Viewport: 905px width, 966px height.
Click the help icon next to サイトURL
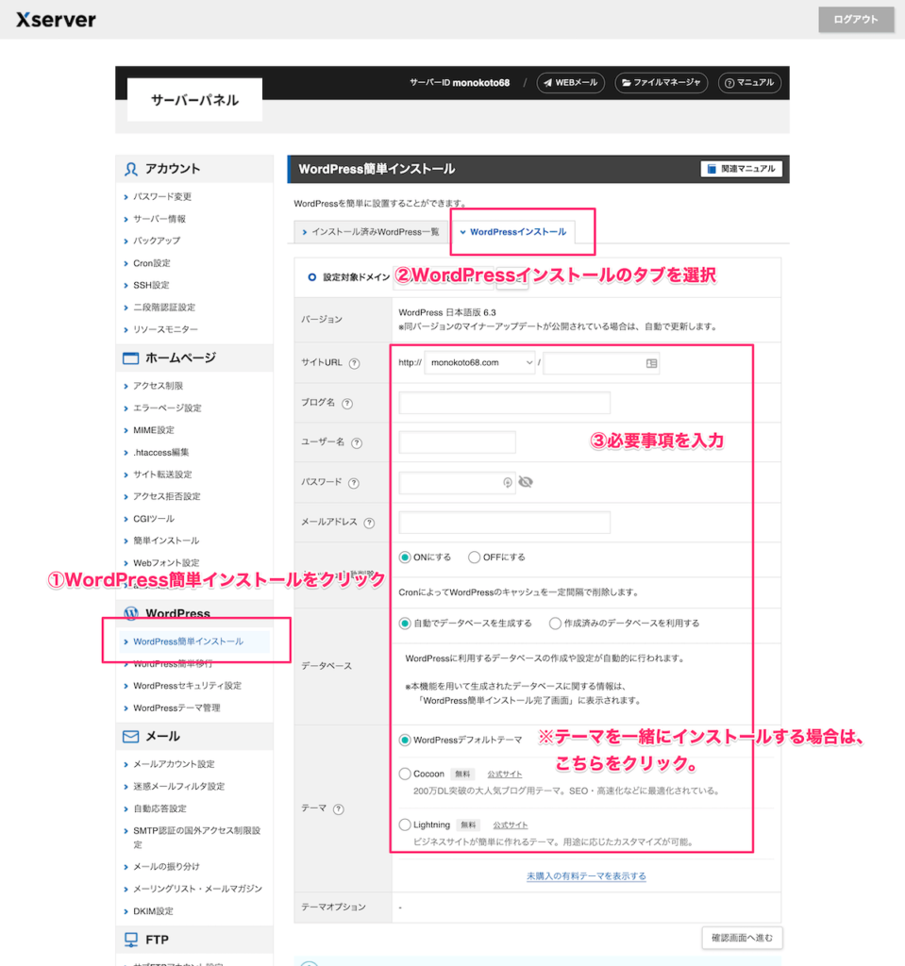355,363
